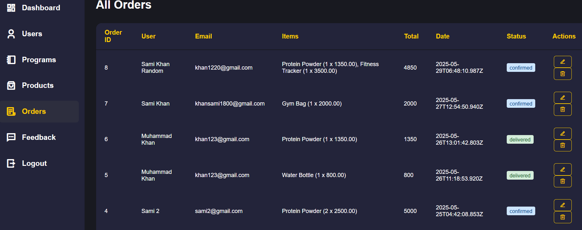Click the Total column header

411,36
